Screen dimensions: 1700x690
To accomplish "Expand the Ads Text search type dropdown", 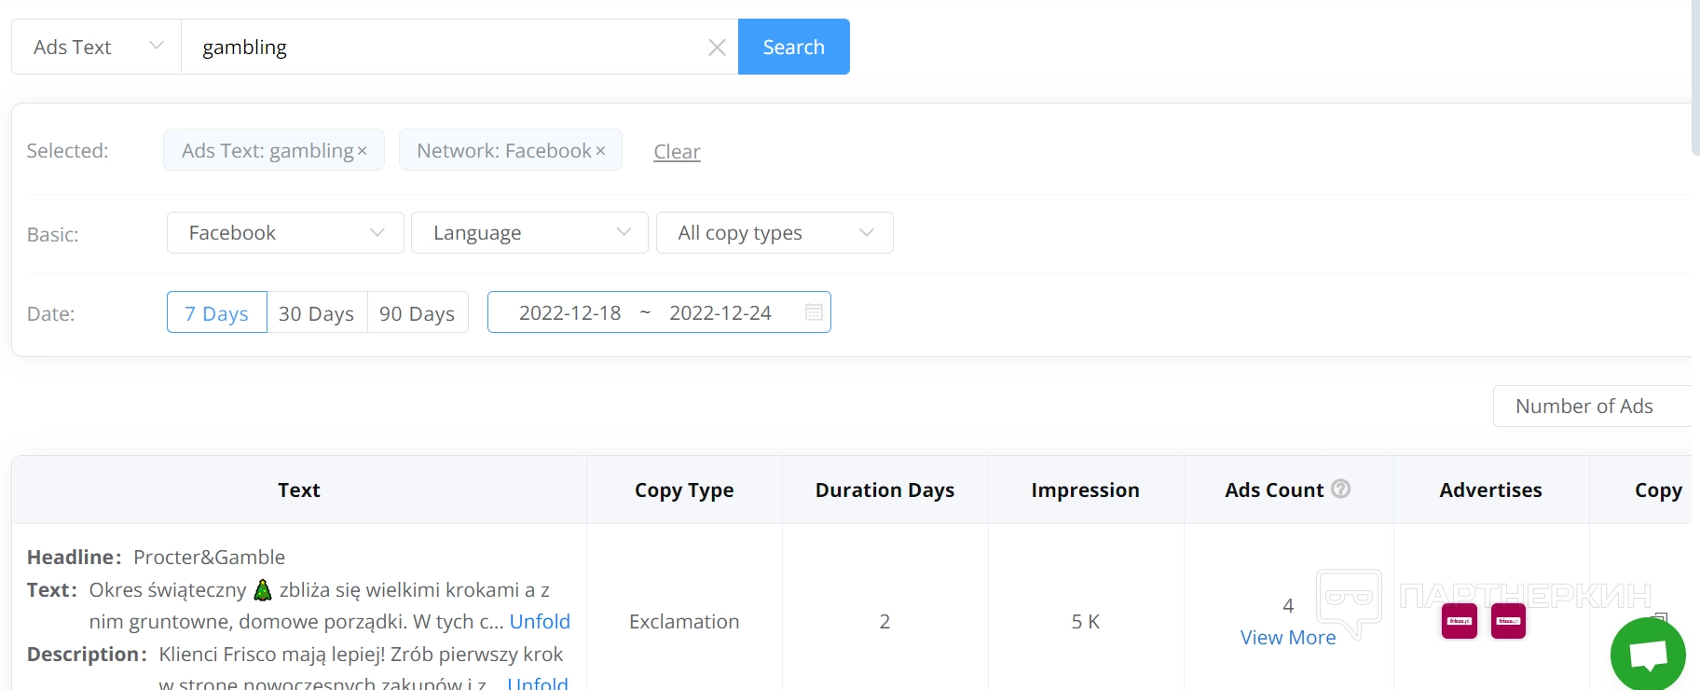I will coord(97,47).
